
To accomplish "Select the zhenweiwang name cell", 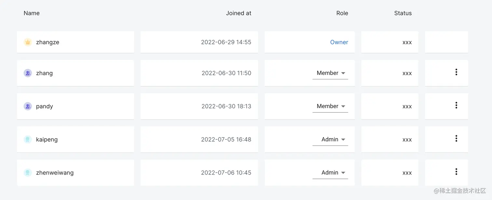I will point(55,173).
